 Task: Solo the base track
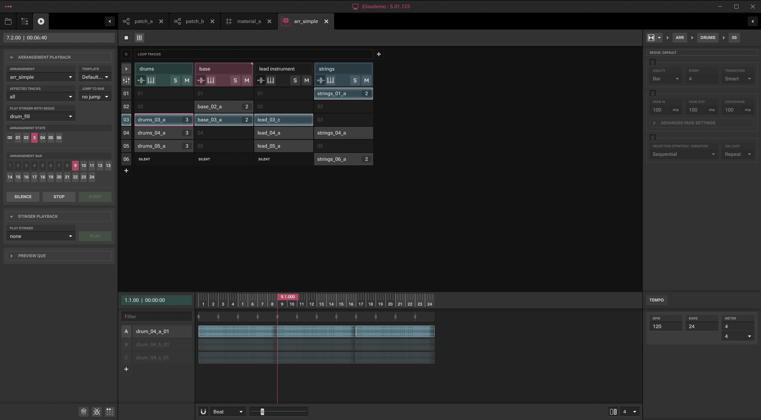coord(235,80)
